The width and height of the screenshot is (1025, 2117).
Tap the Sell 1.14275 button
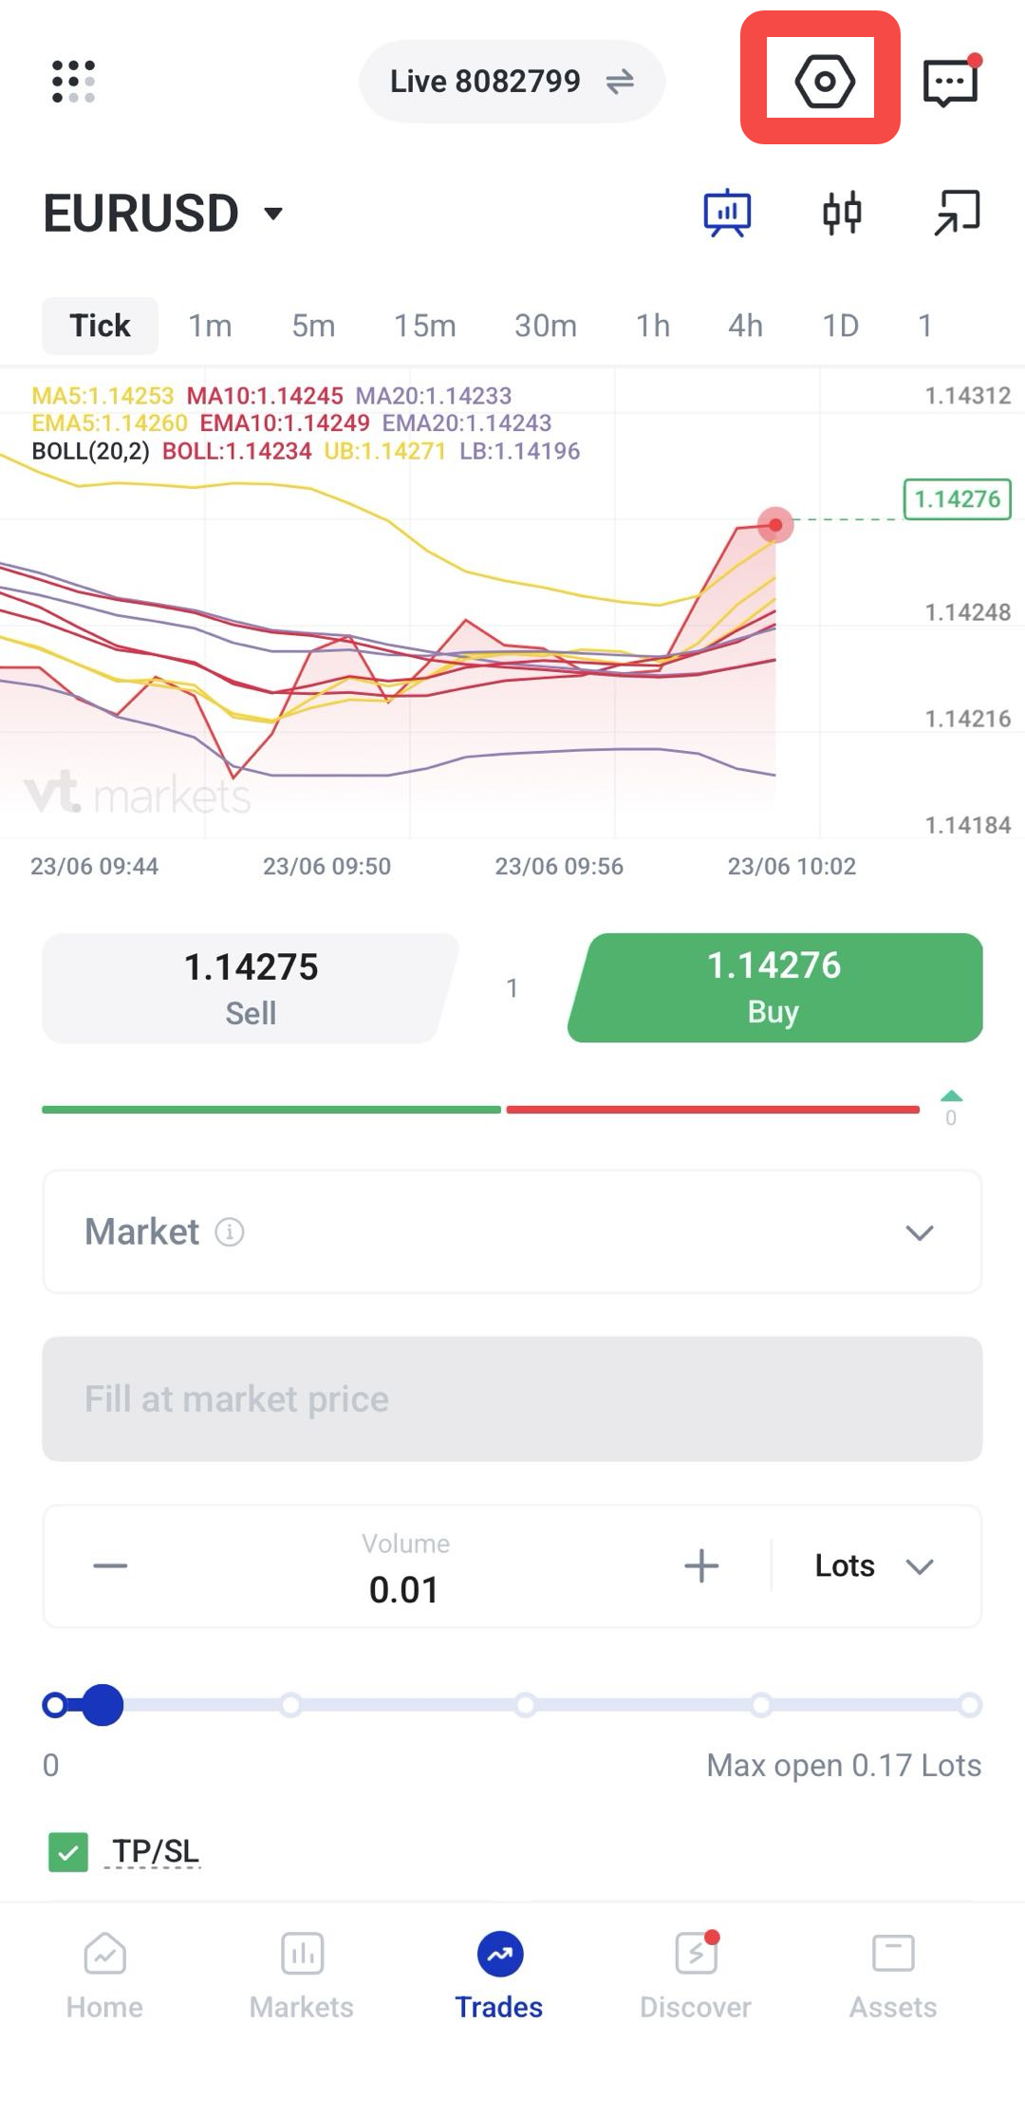[x=251, y=988]
